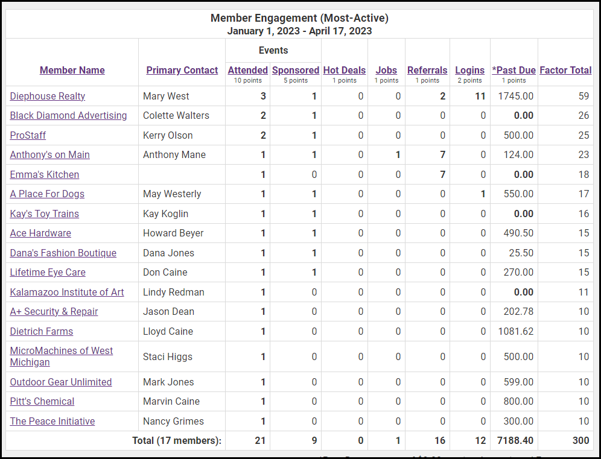This screenshot has width=601, height=459.
Task: Sort the table by Jobs
Action: [386, 70]
